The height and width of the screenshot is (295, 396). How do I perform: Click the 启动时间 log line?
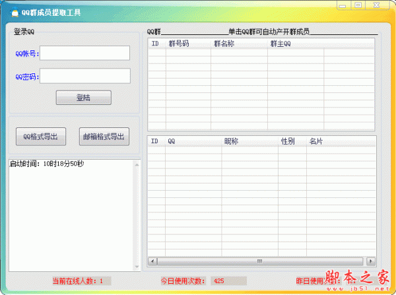click(x=47, y=164)
